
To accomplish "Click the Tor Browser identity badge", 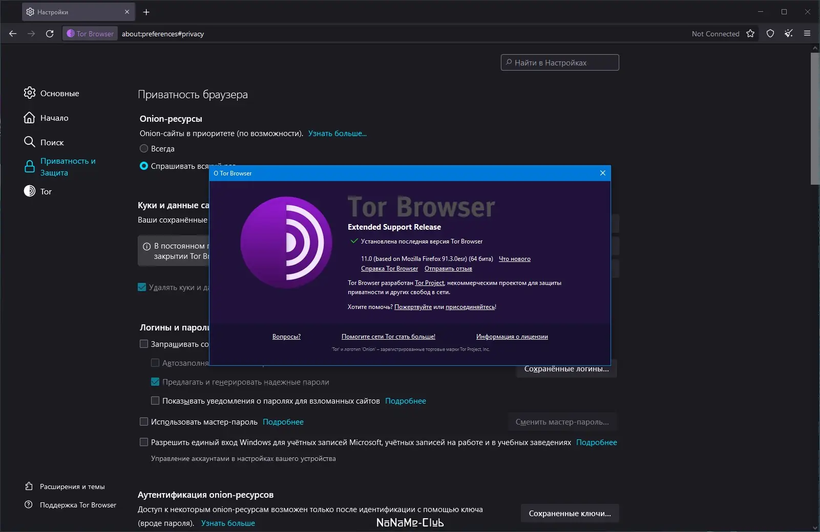I will [x=90, y=34].
